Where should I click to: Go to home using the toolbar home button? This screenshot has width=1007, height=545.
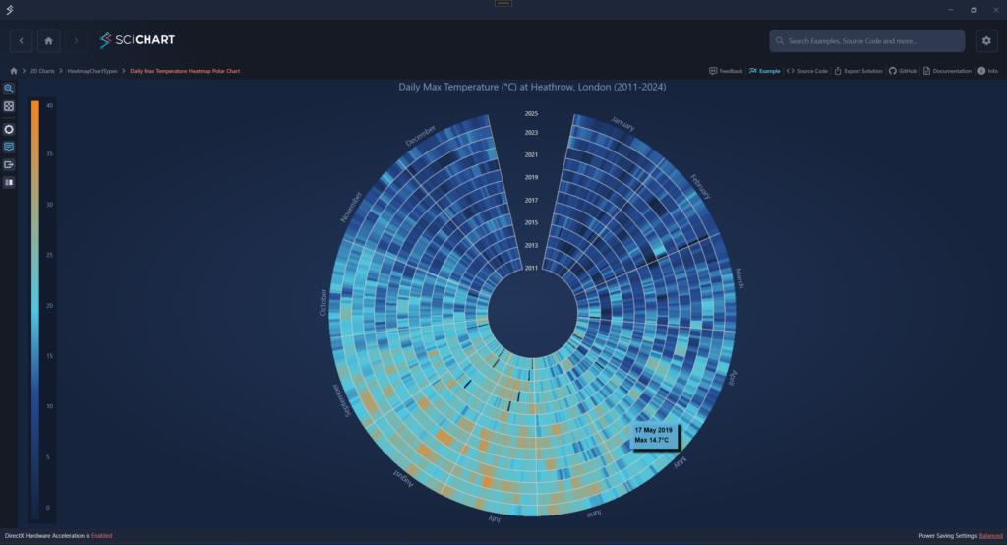click(x=48, y=40)
